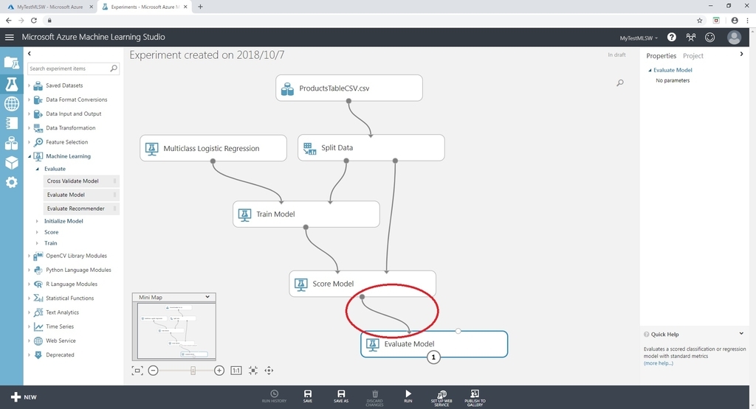This screenshot has height=409, width=756.
Task: Click the module search magnifier icon
Action: (x=114, y=69)
